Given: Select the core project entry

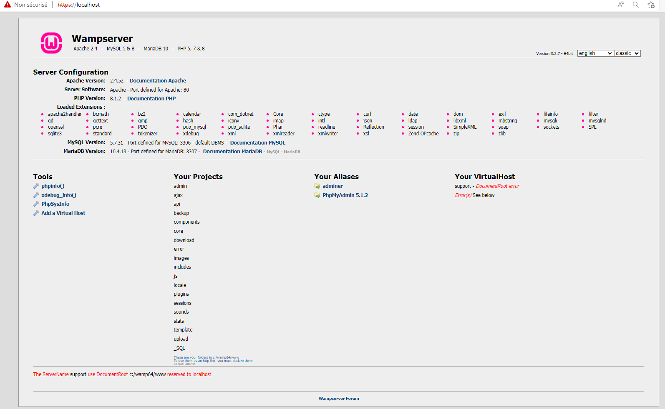Looking at the screenshot, I should 179,231.
